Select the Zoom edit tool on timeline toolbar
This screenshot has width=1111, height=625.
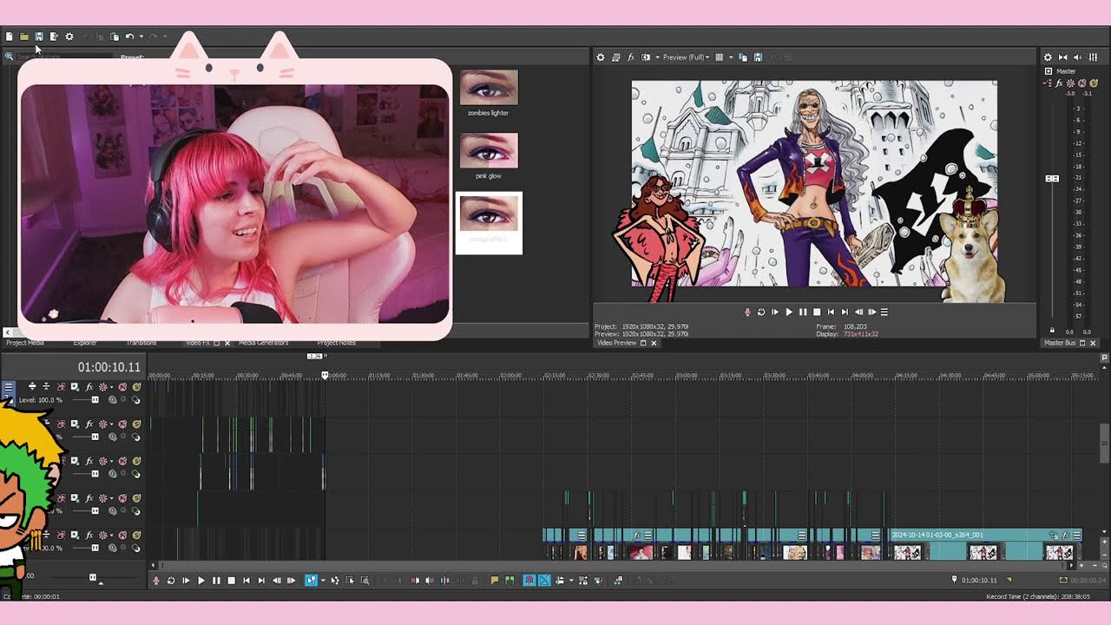365,581
